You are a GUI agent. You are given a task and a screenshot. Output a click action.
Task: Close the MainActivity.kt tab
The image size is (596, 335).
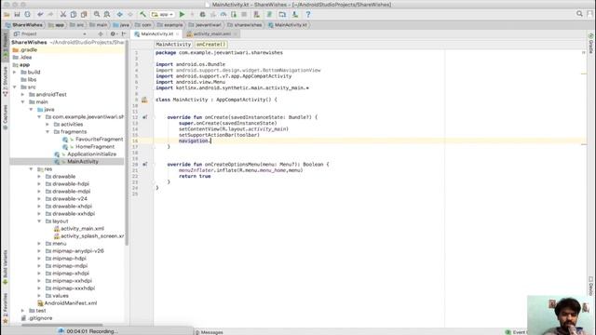[178, 33]
